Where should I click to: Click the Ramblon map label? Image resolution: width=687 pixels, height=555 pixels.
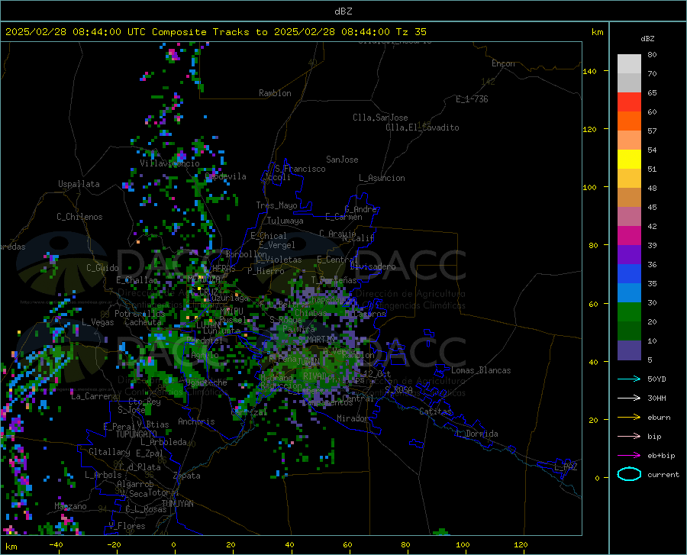[275, 93]
